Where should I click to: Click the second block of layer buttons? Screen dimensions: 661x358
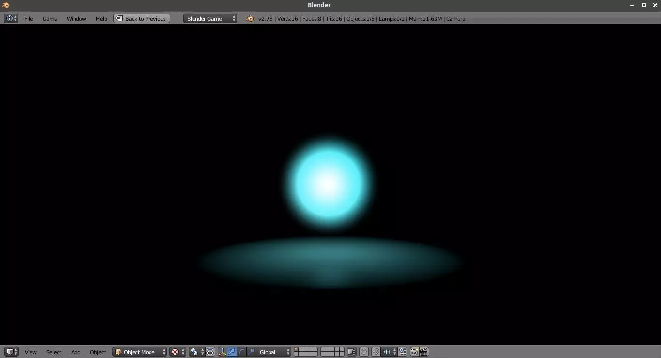coord(332,352)
